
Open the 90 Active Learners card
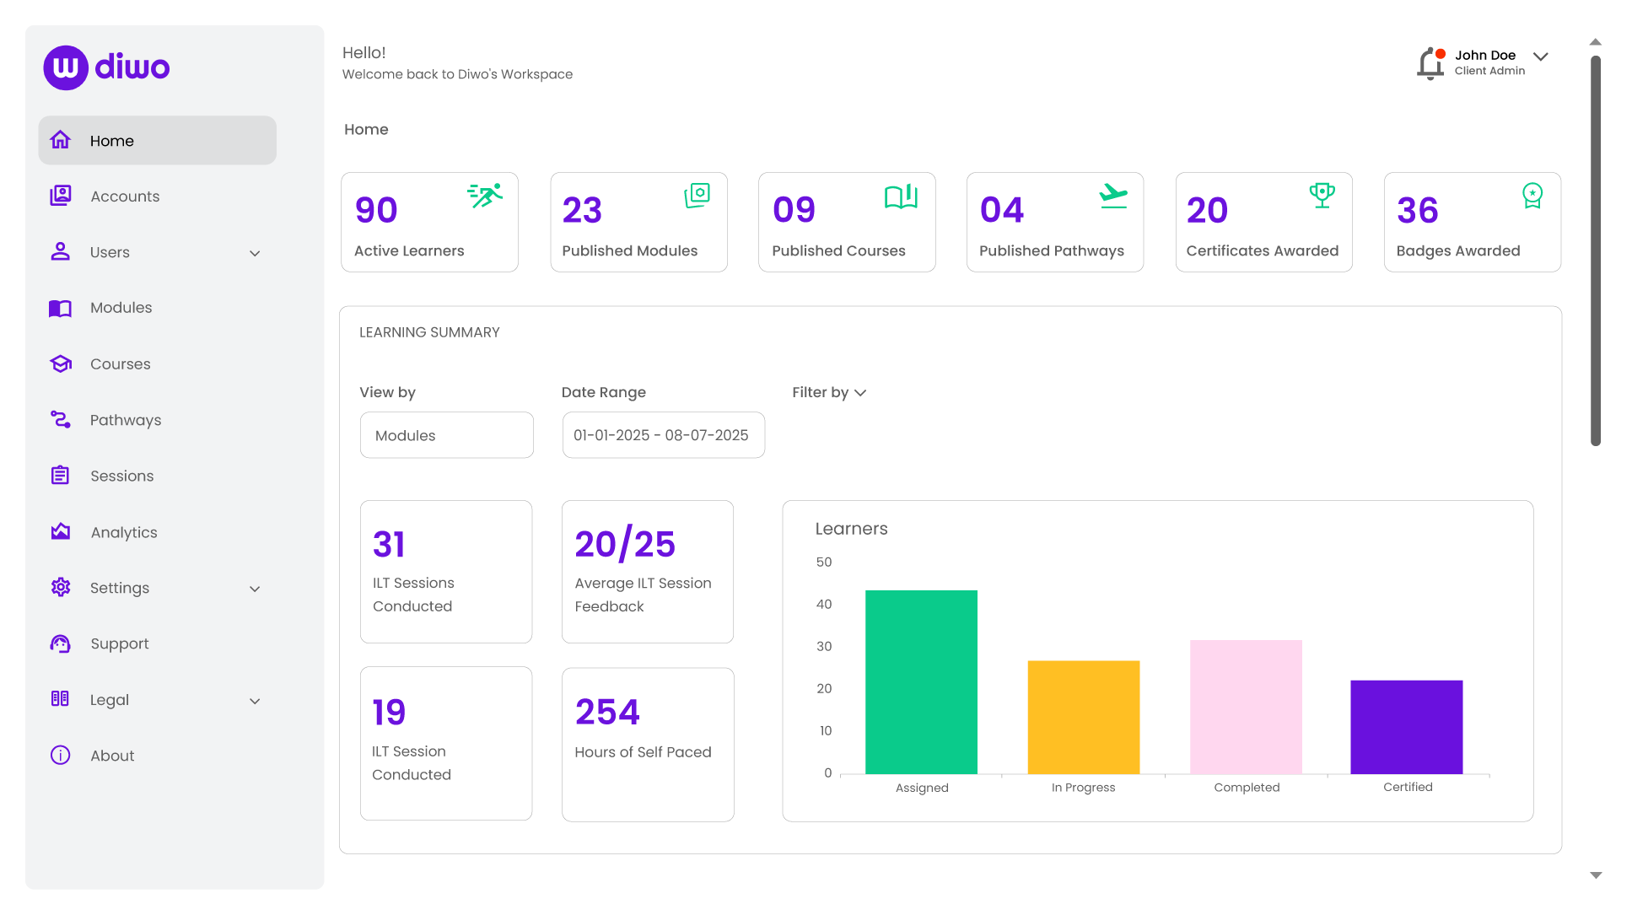[429, 222]
